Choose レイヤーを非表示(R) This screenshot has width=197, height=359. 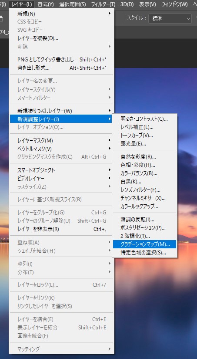pyautogui.click(x=61, y=229)
